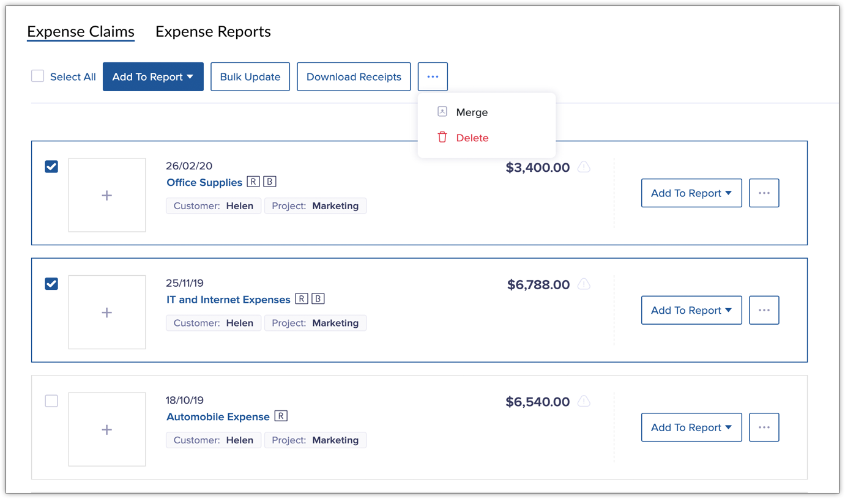Toggle the Select All checkbox

[x=38, y=76]
